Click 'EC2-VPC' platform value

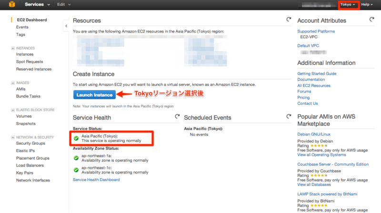(309, 37)
